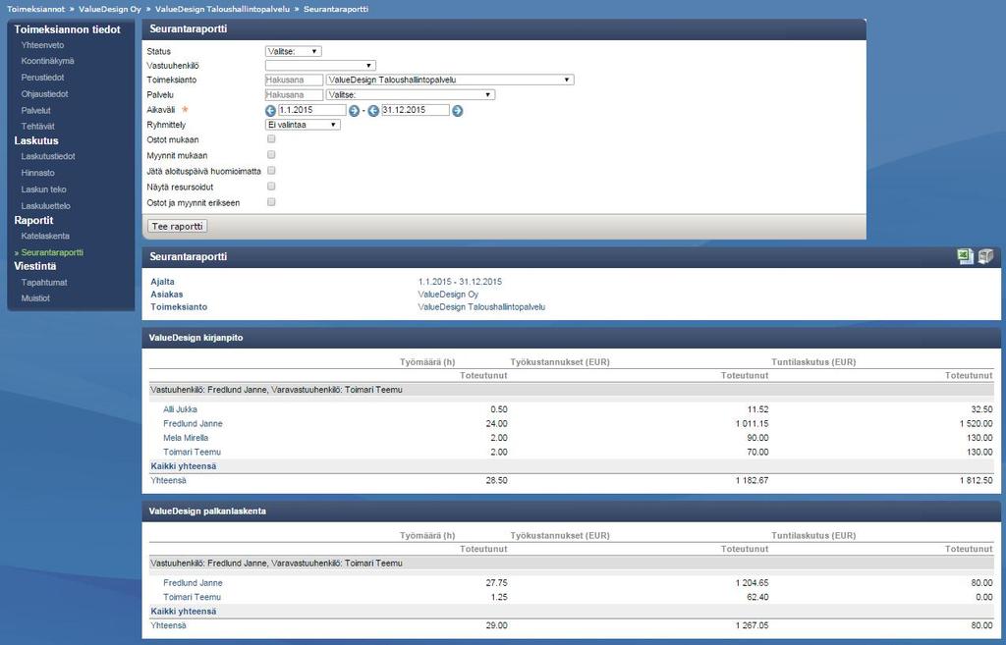Go to Laskutustiedot page
1006x645 pixels.
click(48, 156)
